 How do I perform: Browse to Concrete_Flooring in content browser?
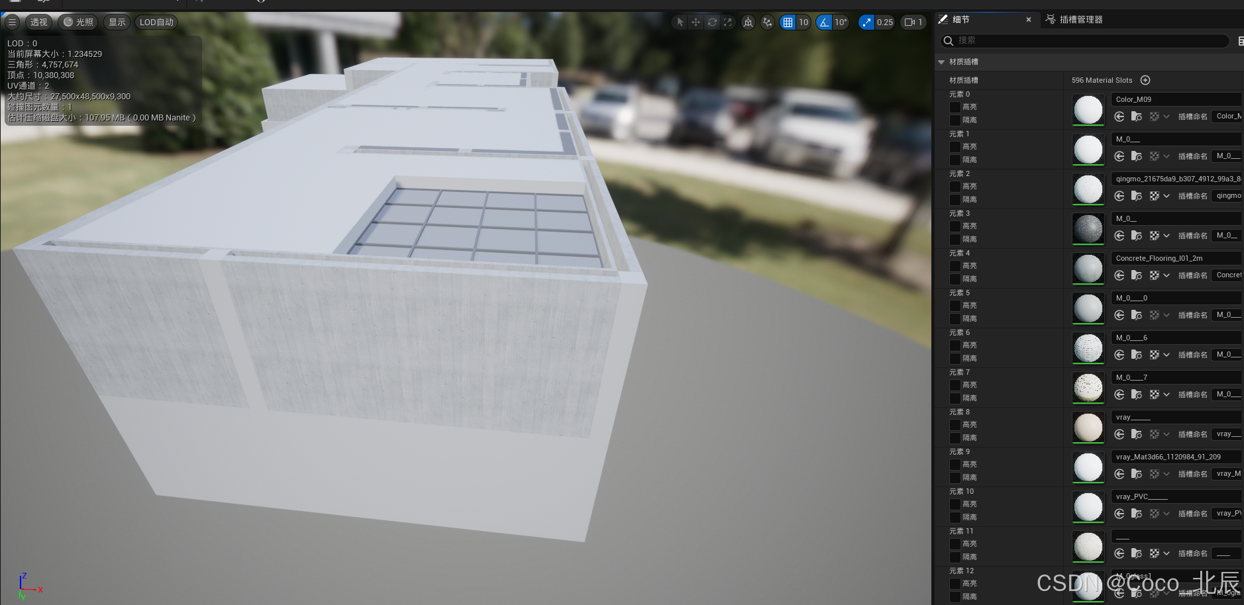click(1137, 275)
